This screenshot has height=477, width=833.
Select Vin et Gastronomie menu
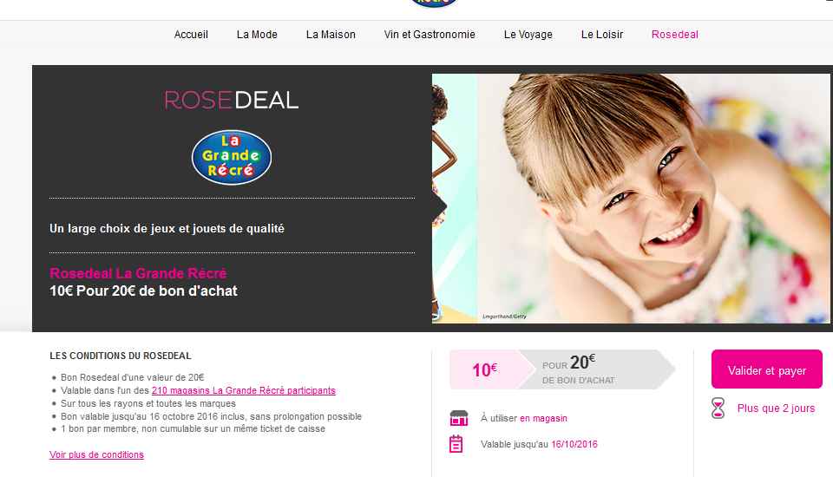(x=430, y=35)
